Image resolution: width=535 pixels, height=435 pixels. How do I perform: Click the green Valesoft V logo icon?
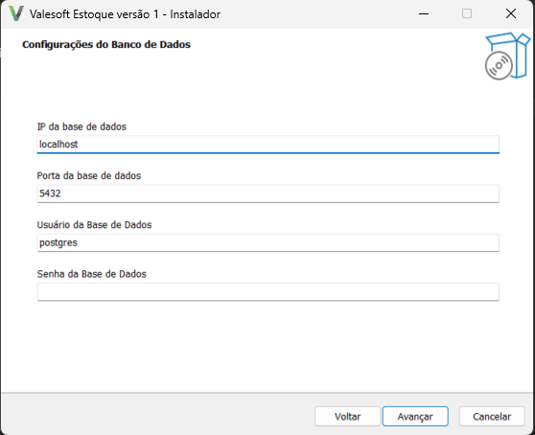15,13
